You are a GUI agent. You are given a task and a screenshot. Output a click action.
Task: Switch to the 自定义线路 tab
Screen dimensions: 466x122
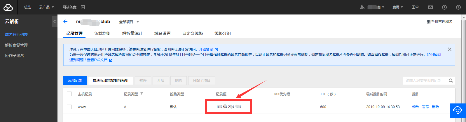[x=193, y=33]
